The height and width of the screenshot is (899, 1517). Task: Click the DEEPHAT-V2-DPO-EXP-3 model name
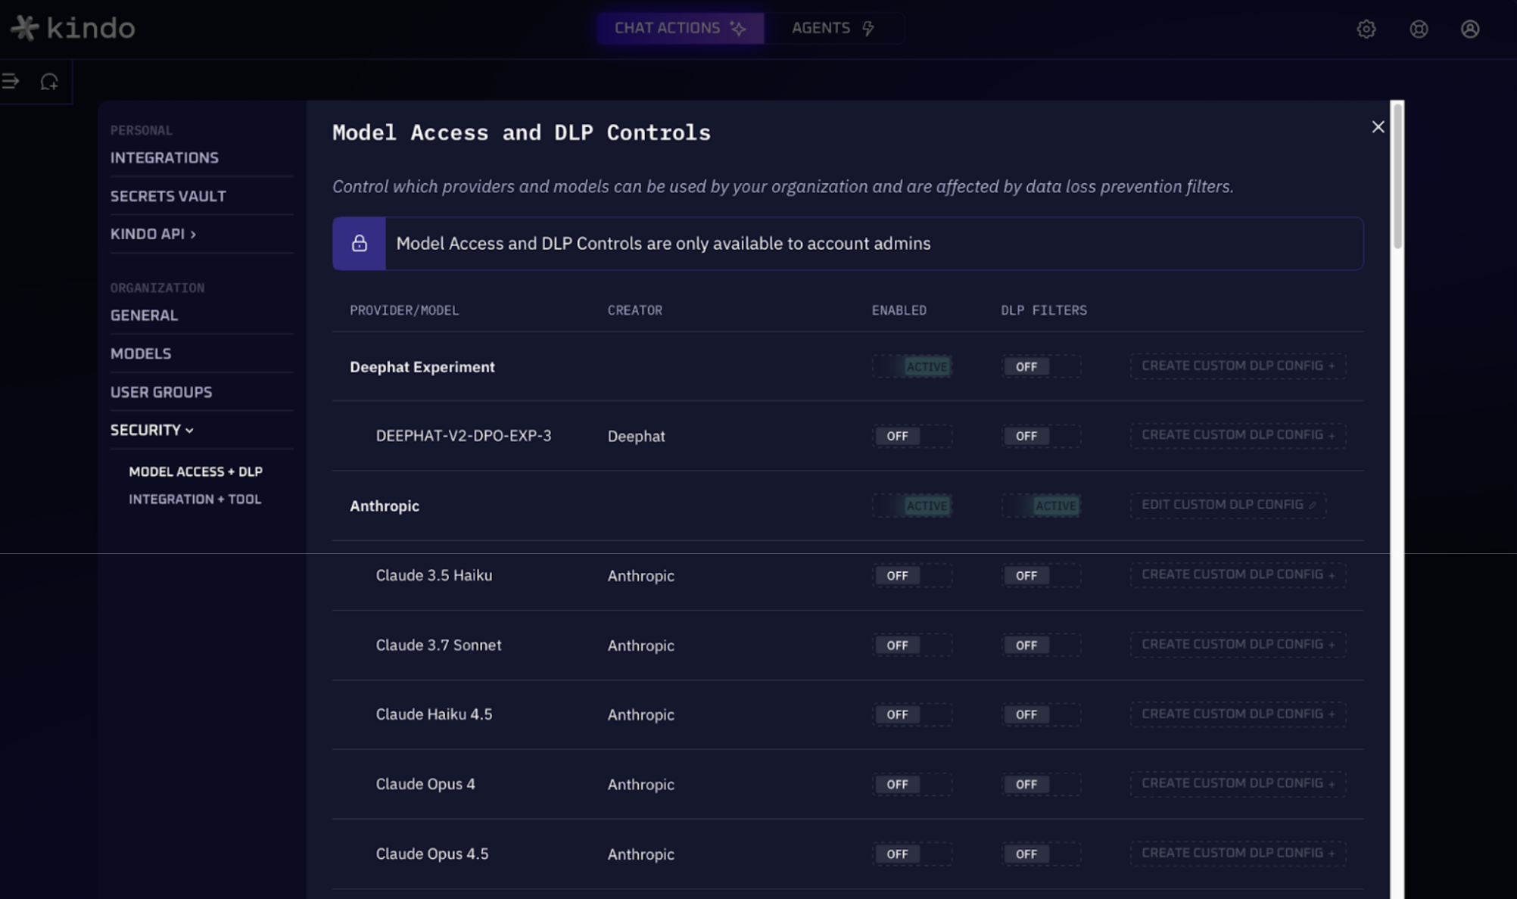pyautogui.click(x=463, y=436)
